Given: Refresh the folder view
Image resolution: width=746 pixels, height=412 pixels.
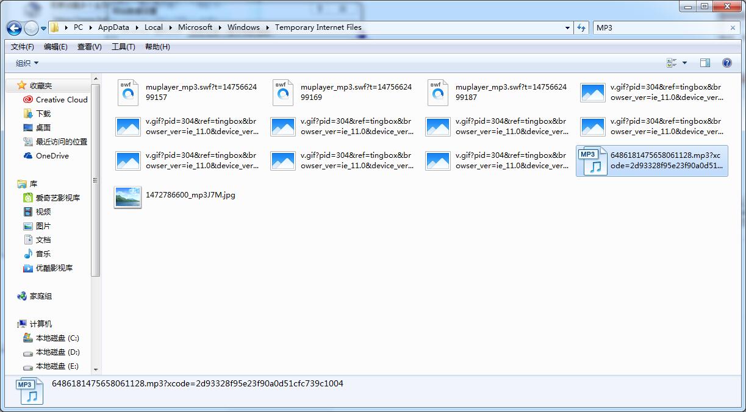Looking at the screenshot, I should [x=581, y=28].
